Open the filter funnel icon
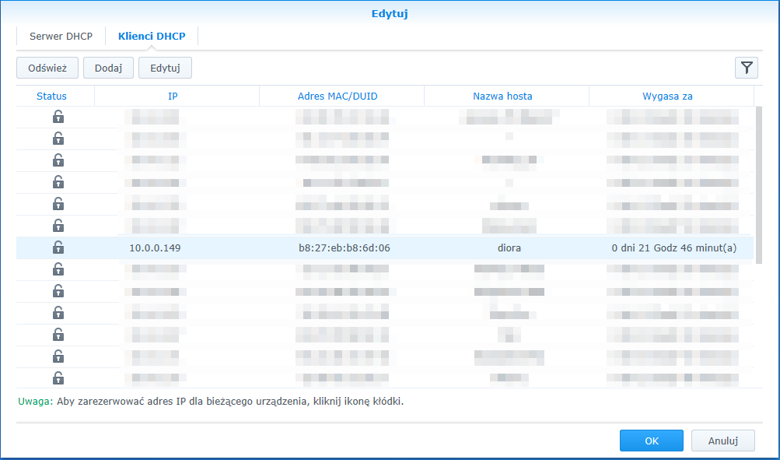780x460 pixels. point(747,68)
